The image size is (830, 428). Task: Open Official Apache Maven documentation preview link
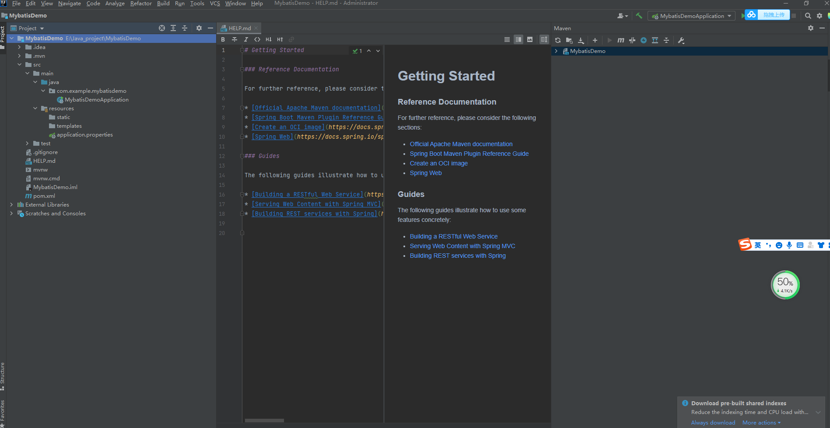[x=461, y=144]
